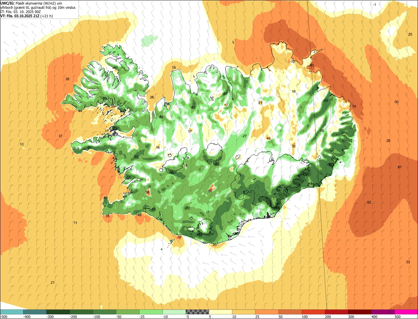Click the "-70" value on the map

(104, 98)
